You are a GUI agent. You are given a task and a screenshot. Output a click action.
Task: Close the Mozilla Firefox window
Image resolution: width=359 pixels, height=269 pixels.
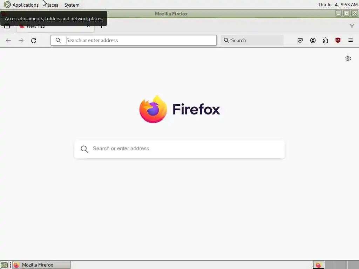(354, 14)
